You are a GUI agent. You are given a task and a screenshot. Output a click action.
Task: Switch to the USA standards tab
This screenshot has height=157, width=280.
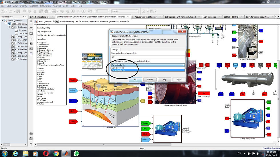[x=210, y=17]
